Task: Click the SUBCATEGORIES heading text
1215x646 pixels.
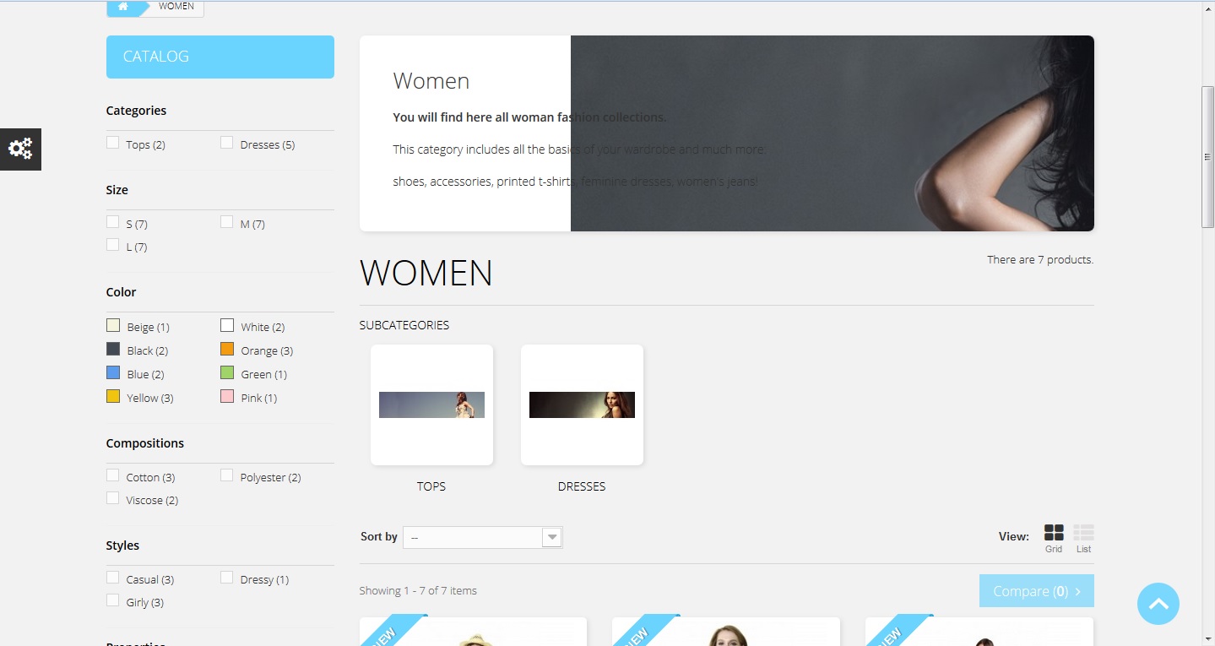Action: 404,325
